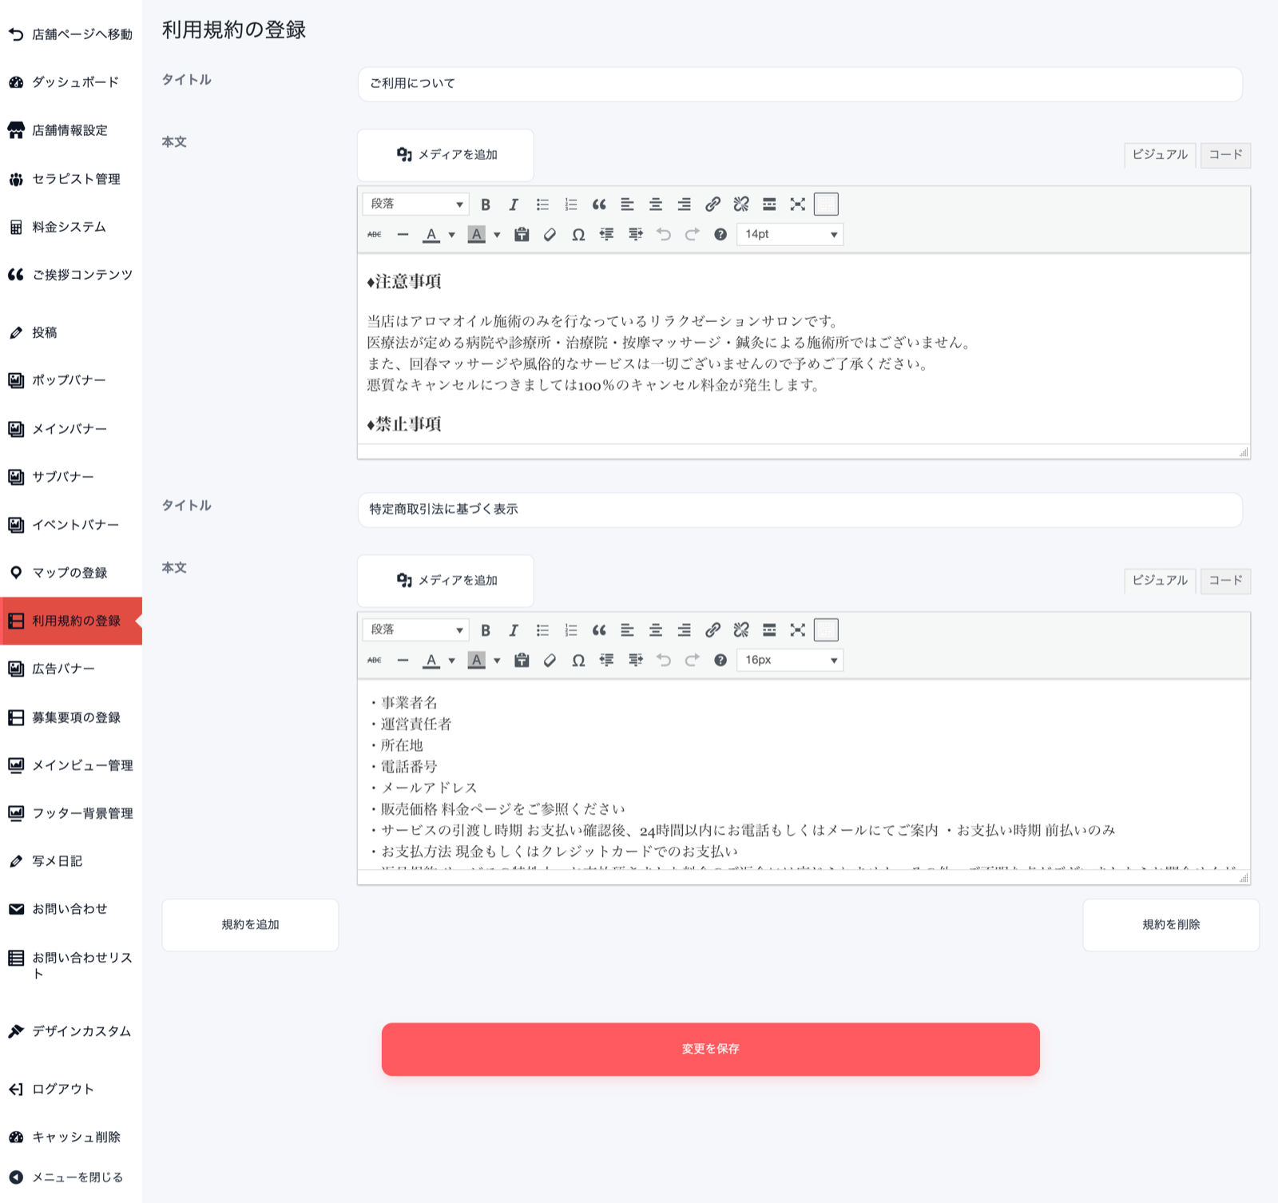Apply background color in the first editor
The height and width of the screenshot is (1203, 1278).
[477, 234]
